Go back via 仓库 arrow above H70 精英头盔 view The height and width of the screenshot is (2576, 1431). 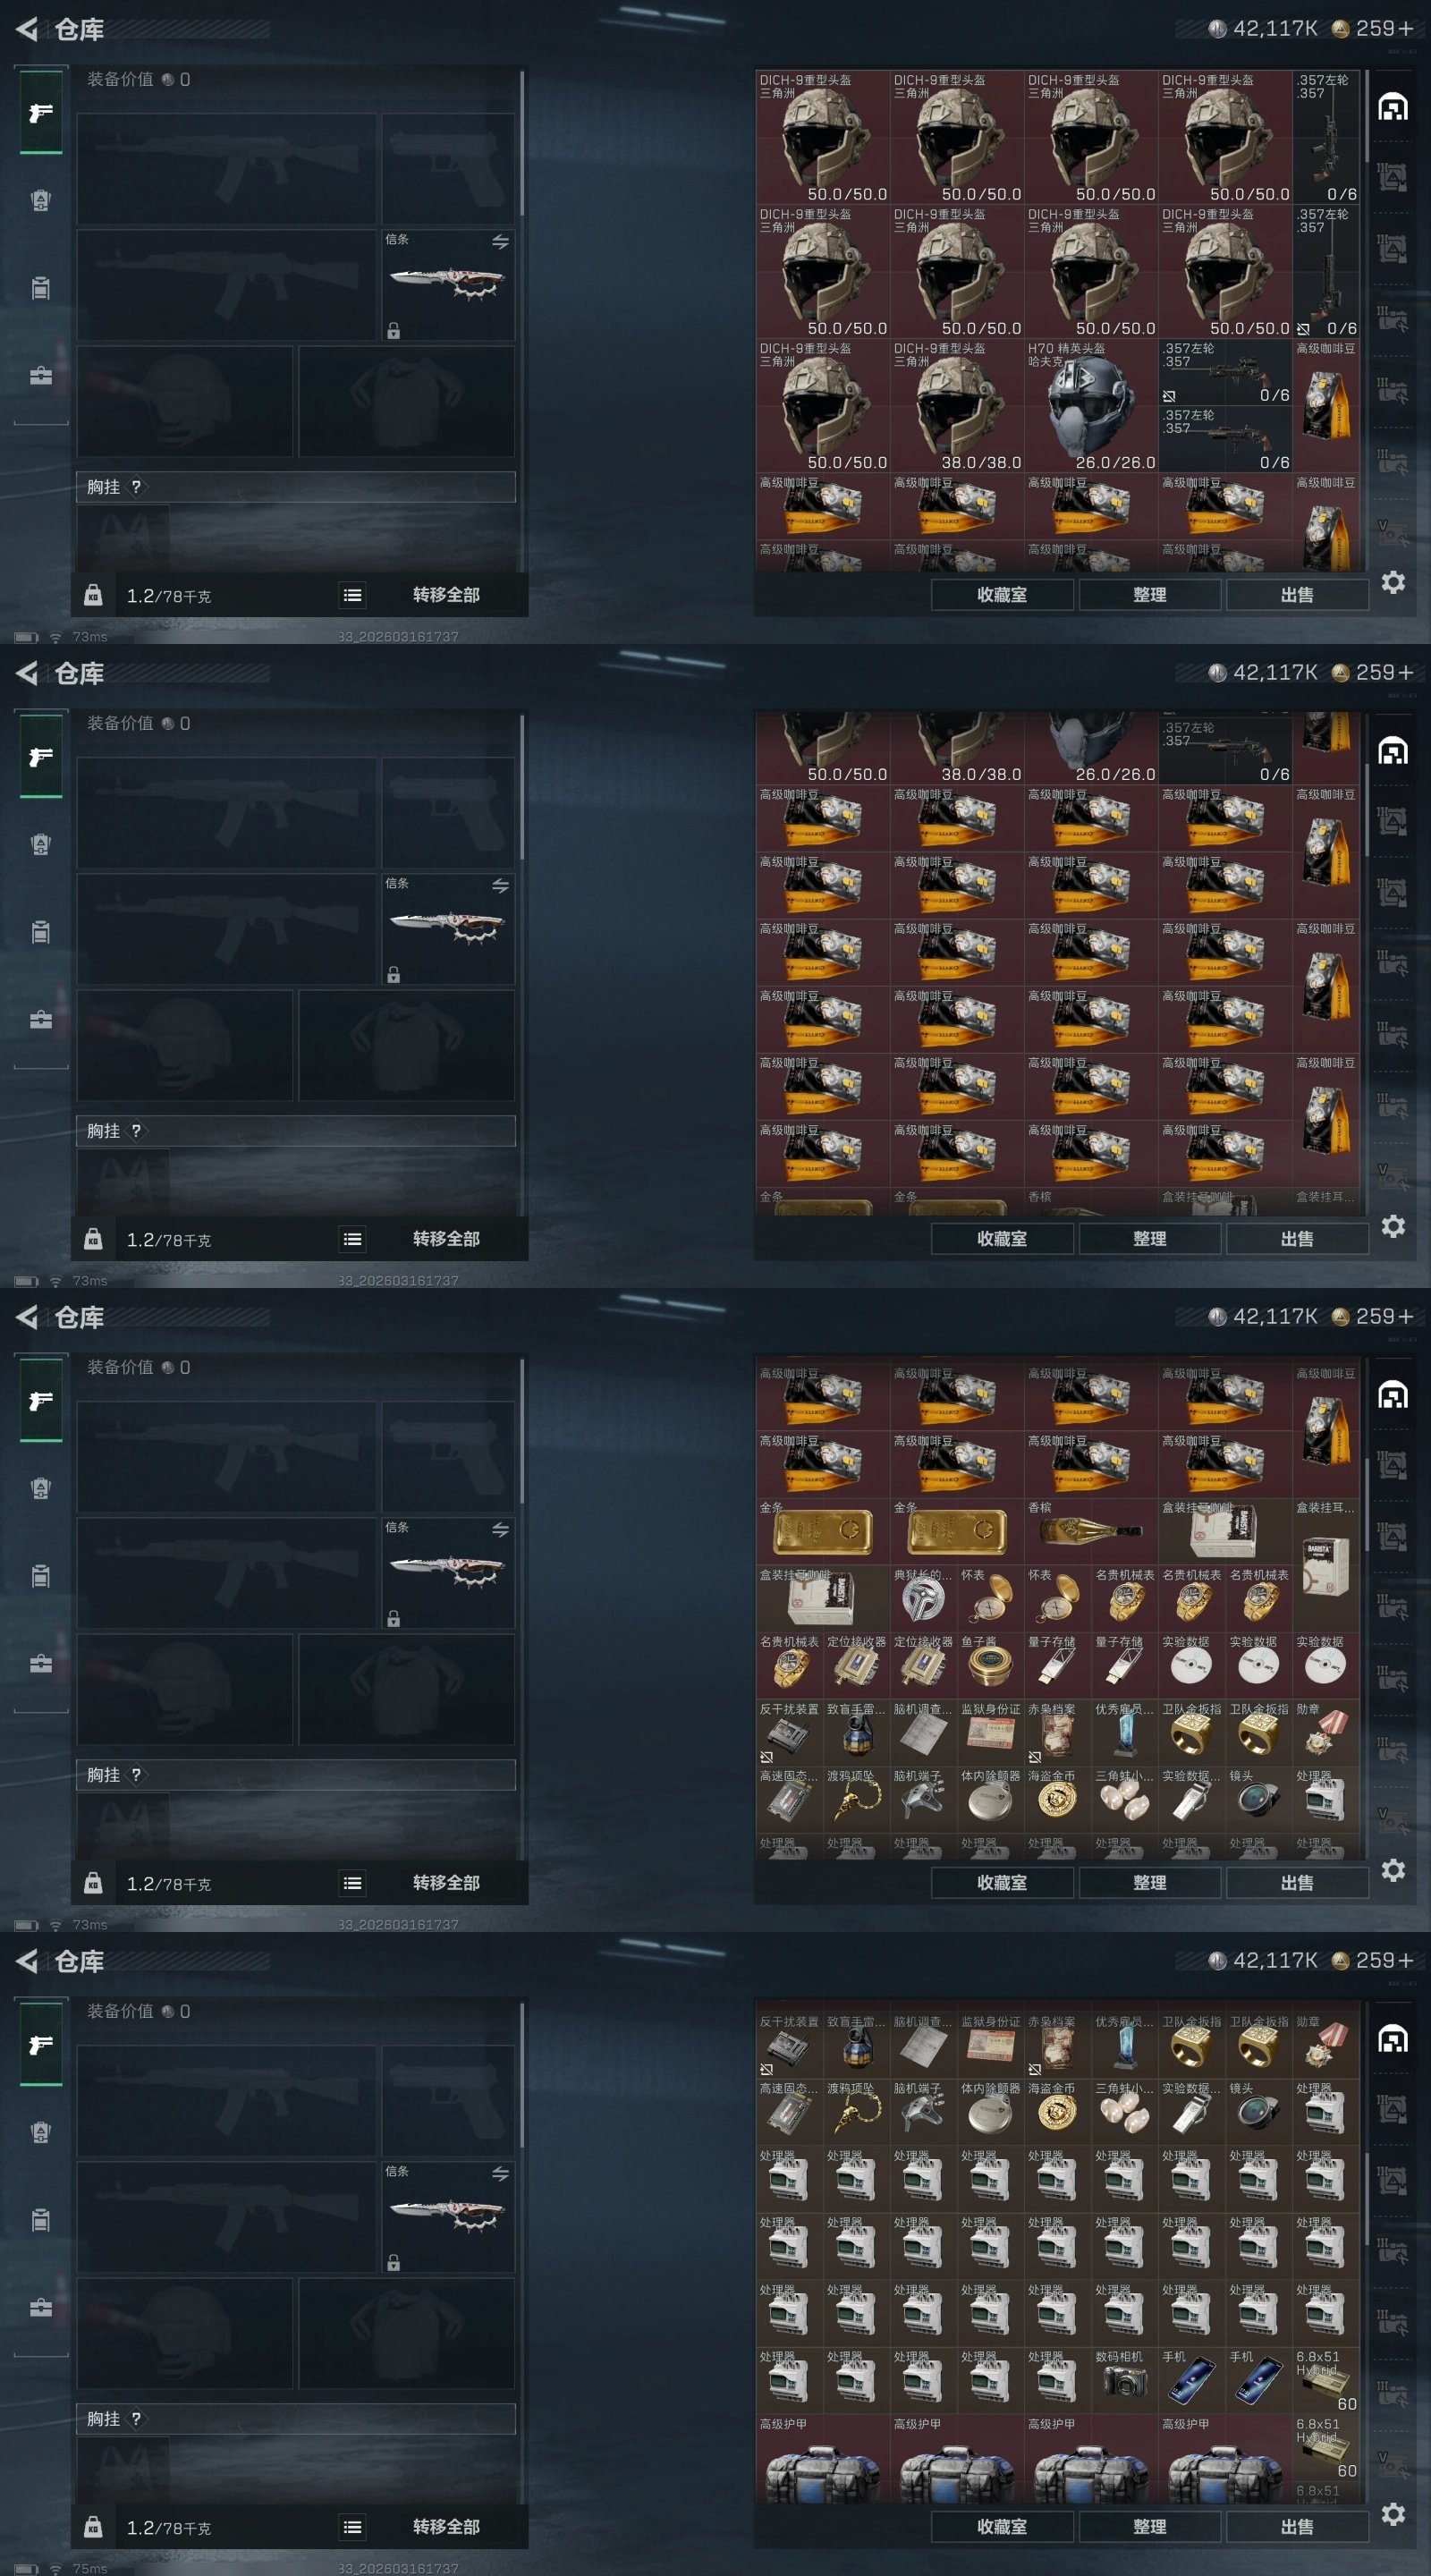point(27,29)
